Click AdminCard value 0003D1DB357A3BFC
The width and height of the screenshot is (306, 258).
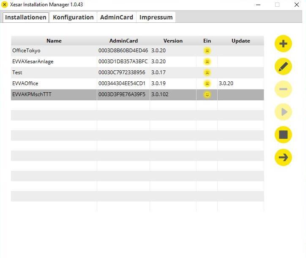pos(123,62)
